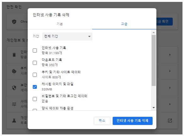Viewport: 185px width, 136px height.
Task: Uncheck the 캐시된 이미지 및 파일 checkbox
Action: click(x=35, y=87)
